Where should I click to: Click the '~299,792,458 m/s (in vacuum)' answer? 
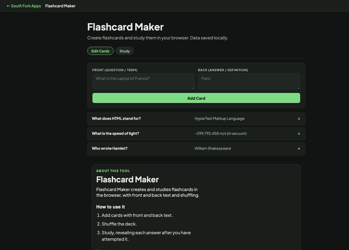[x=221, y=133]
